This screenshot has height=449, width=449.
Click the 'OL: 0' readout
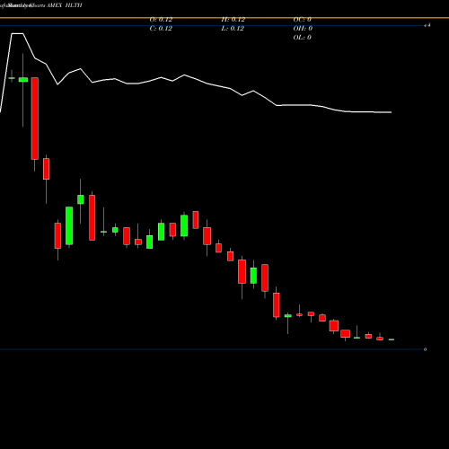point(302,38)
